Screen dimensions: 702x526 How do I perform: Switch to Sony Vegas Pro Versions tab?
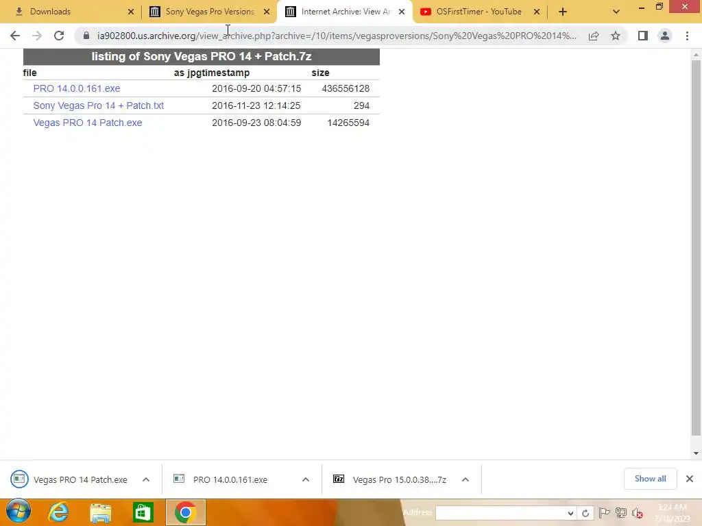pyautogui.click(x=208, y=12)
